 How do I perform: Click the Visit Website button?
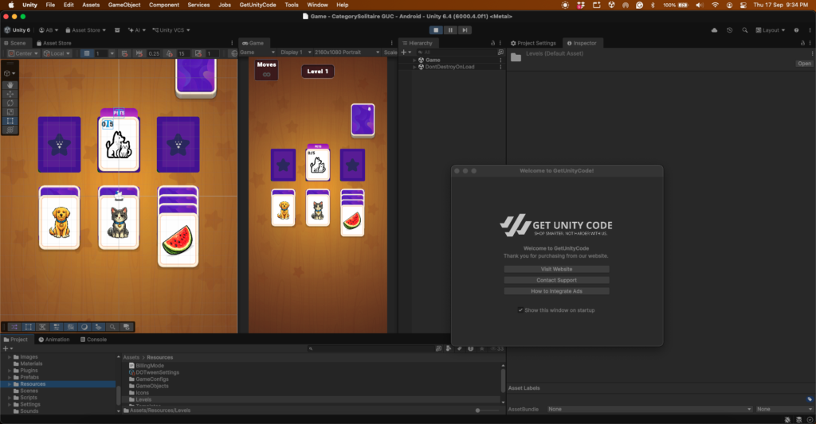point(556,269)
